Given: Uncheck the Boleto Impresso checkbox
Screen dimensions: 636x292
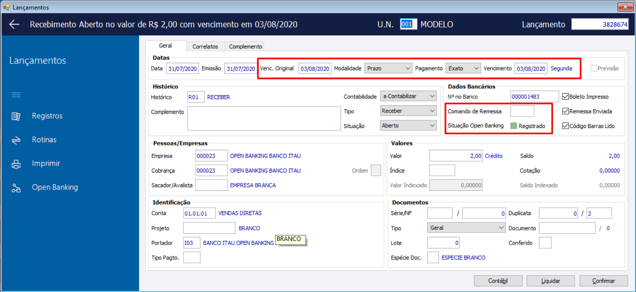Looking at the screenshot, I should coord(565,97).
